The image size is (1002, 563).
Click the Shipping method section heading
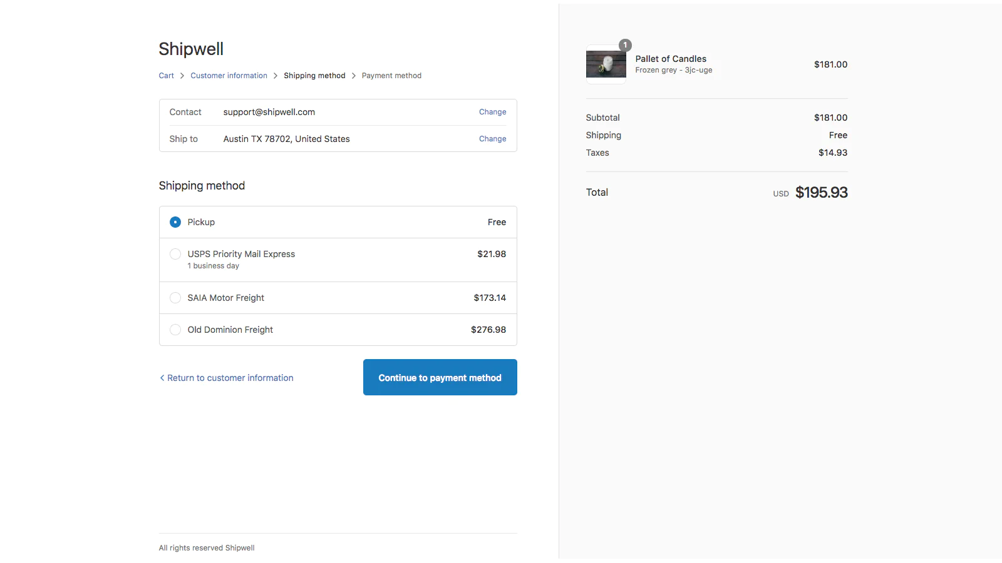[202, 186]
